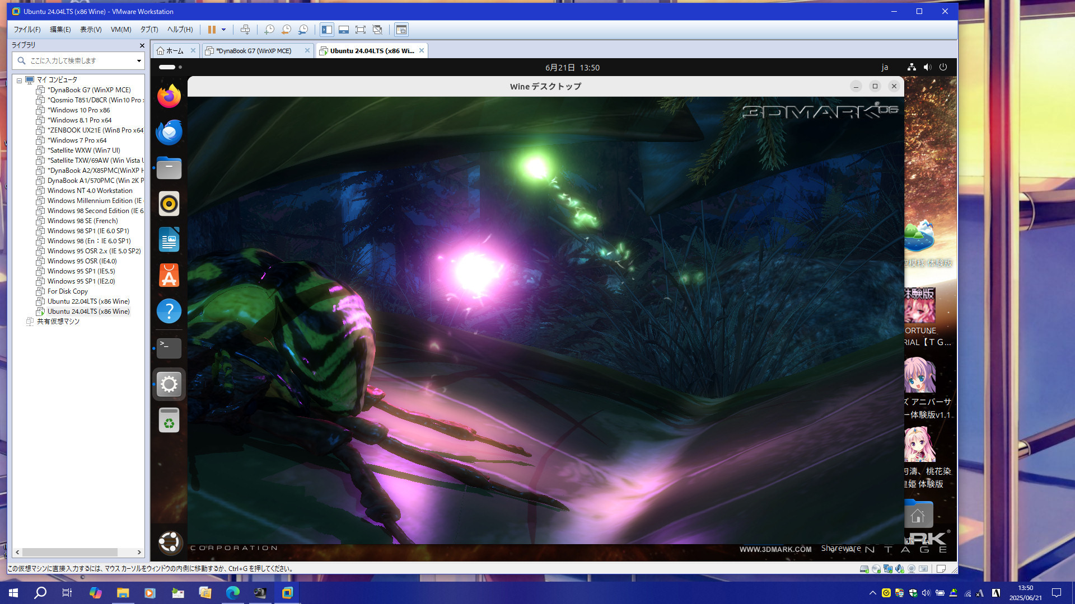Click the library horizontal scrollbar
This screenshot has height=604, width=1075.
[x=70, y=552]
